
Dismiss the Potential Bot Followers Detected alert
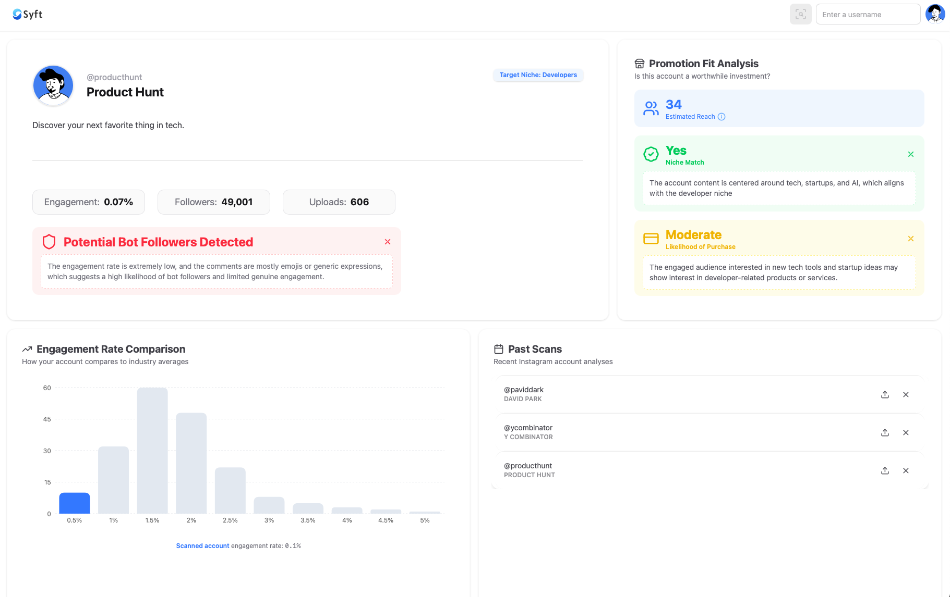[388, 242]
